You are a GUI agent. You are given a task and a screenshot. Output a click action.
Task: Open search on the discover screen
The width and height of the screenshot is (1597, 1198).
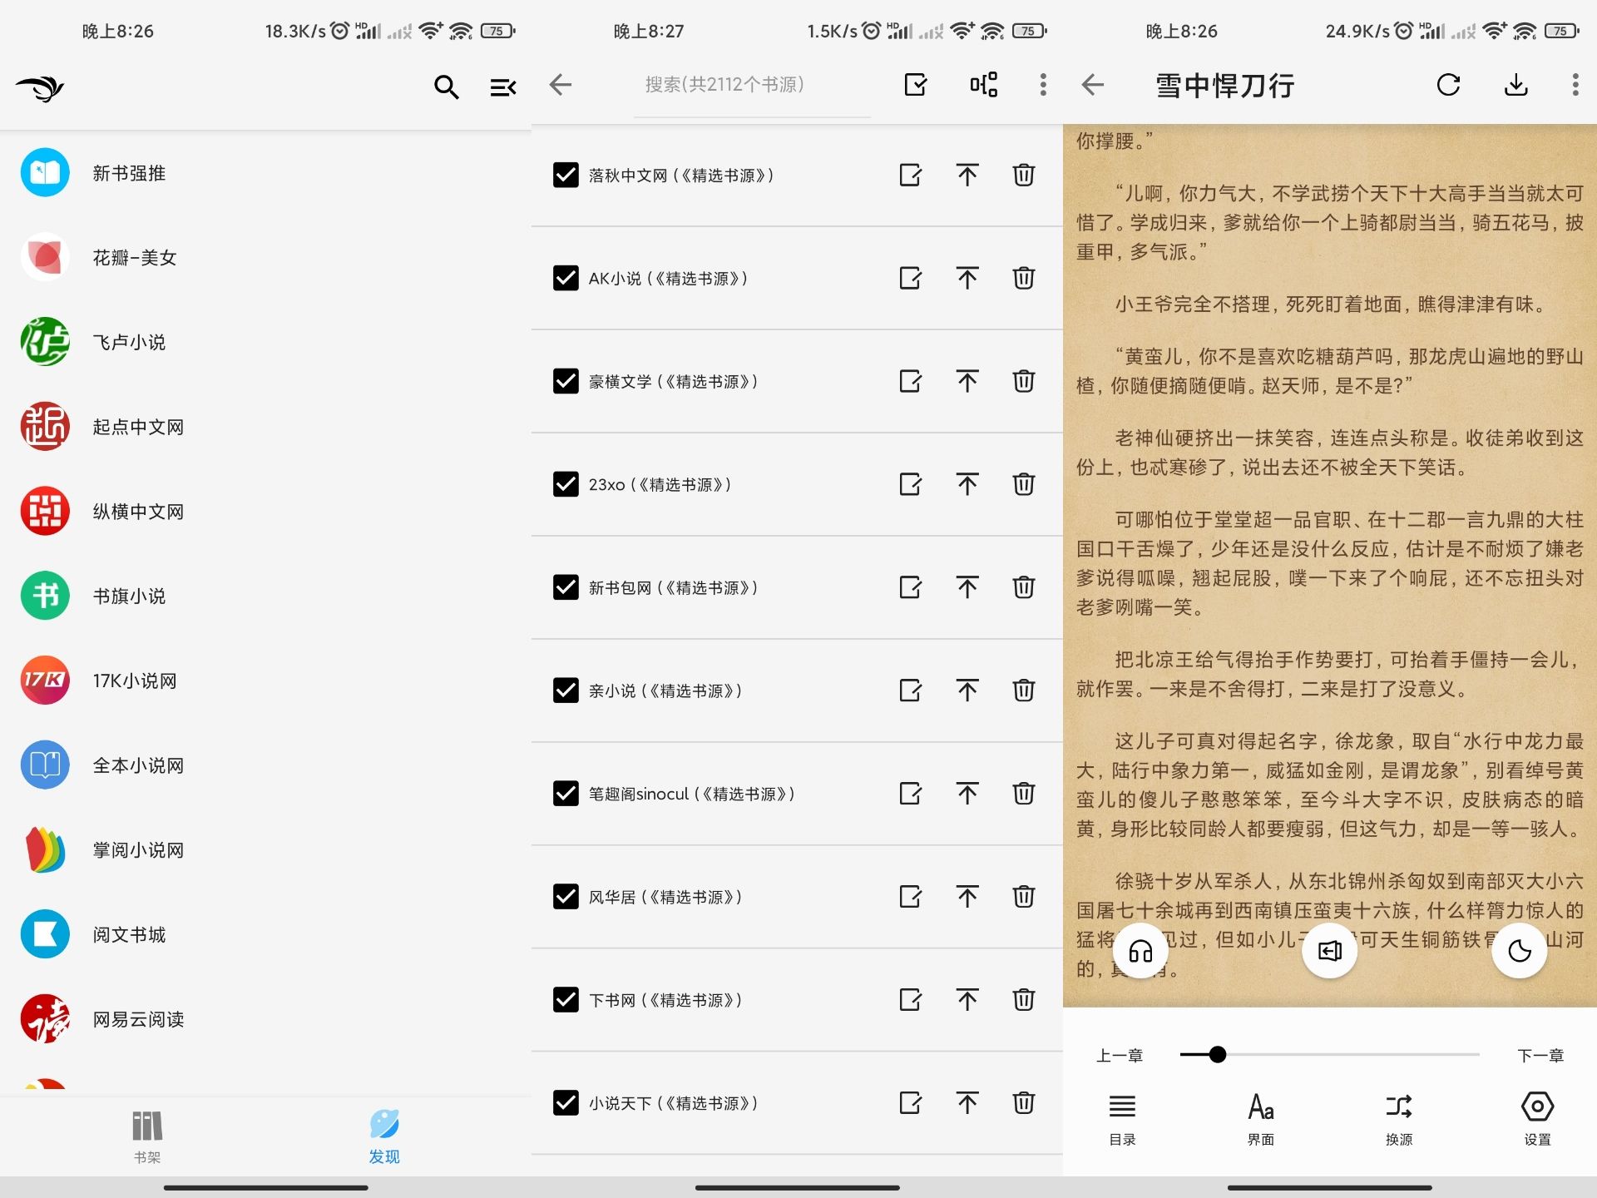tap(447, 87)
